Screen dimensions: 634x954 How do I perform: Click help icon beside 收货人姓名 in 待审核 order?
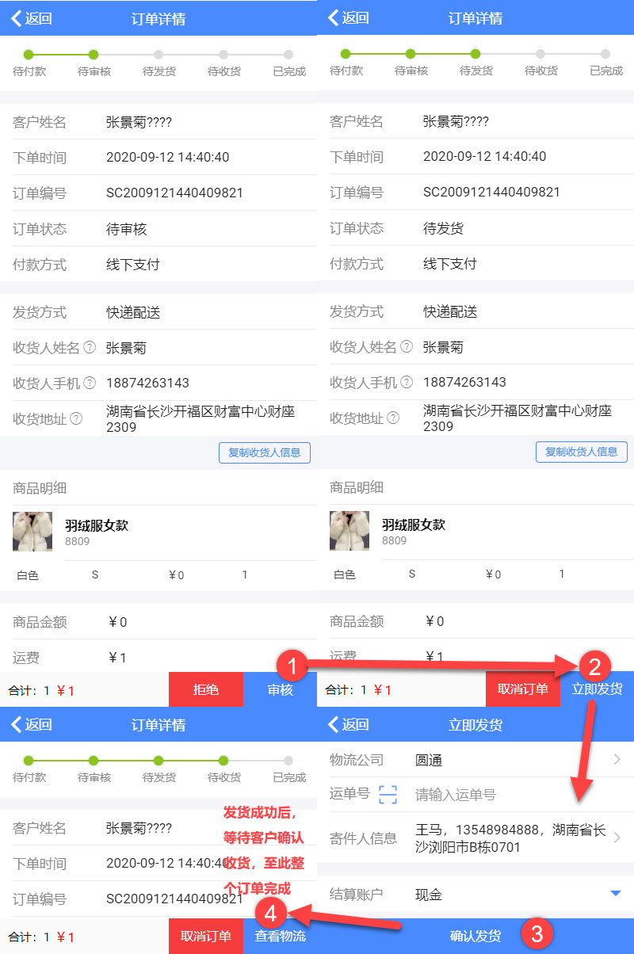coord(90,347)
